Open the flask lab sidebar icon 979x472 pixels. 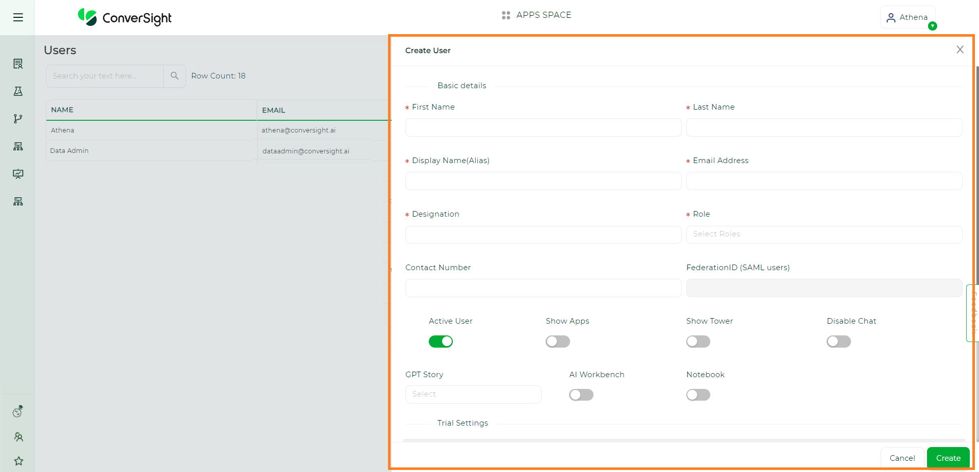coord(18,91)
